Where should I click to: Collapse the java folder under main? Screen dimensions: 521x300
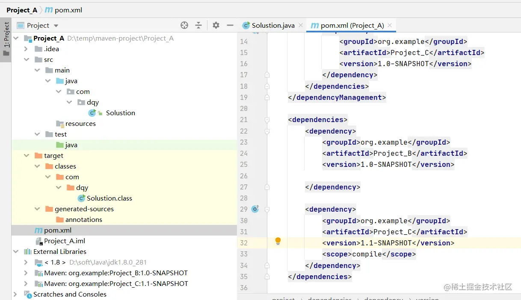click(47, 81)
